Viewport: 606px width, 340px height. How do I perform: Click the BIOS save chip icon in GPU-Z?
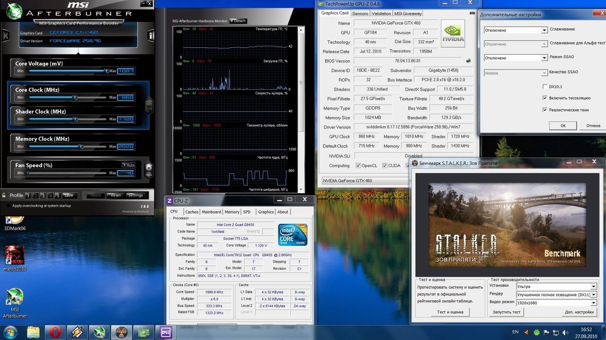(x=468, y=61)
